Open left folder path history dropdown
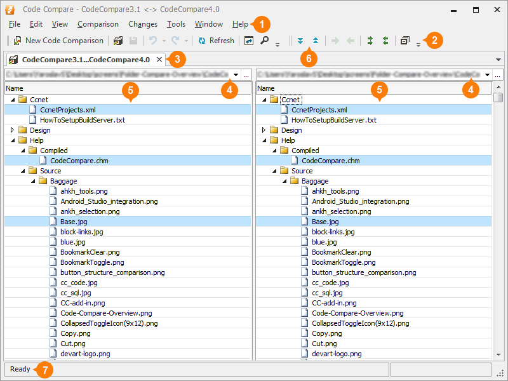This screenshot has height=381, width=508. (236, 75)
